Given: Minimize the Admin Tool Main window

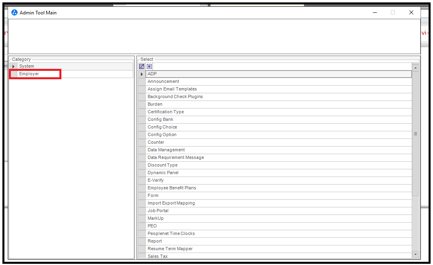Looking at the screenshot, I should [x=375, y=13].
